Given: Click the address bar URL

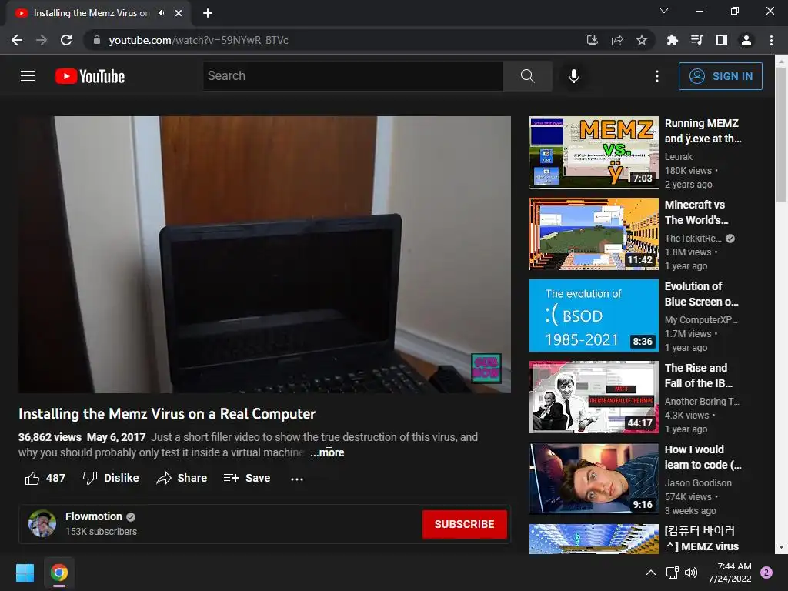Looking at the screenshot, I should pos(199,40).
